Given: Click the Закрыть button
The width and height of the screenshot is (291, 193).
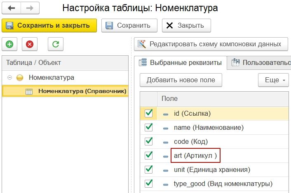Looking at the screenshot, I should [186, 26].
